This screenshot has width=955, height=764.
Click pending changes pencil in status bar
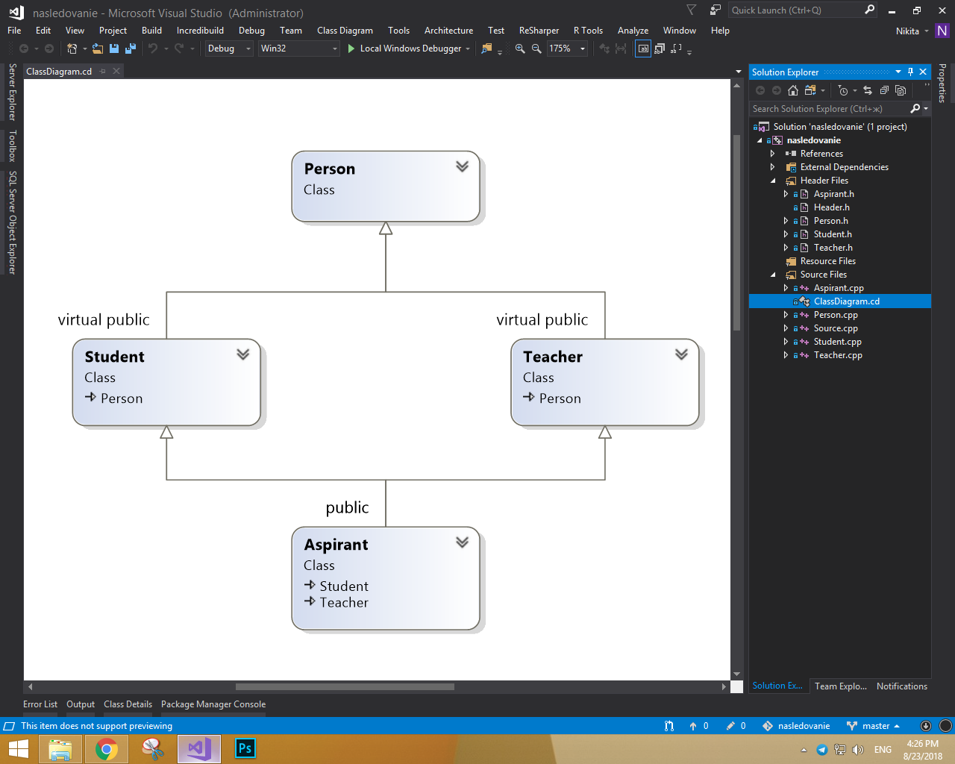tap(736, 726)
